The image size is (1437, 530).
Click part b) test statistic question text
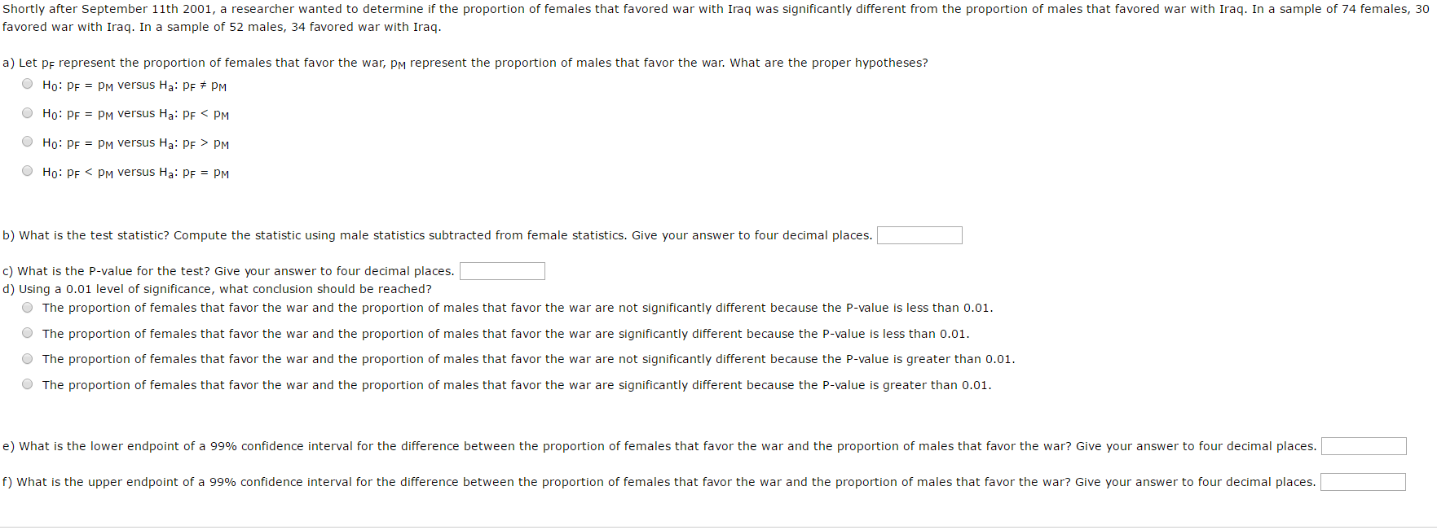(x=437, y=235)
